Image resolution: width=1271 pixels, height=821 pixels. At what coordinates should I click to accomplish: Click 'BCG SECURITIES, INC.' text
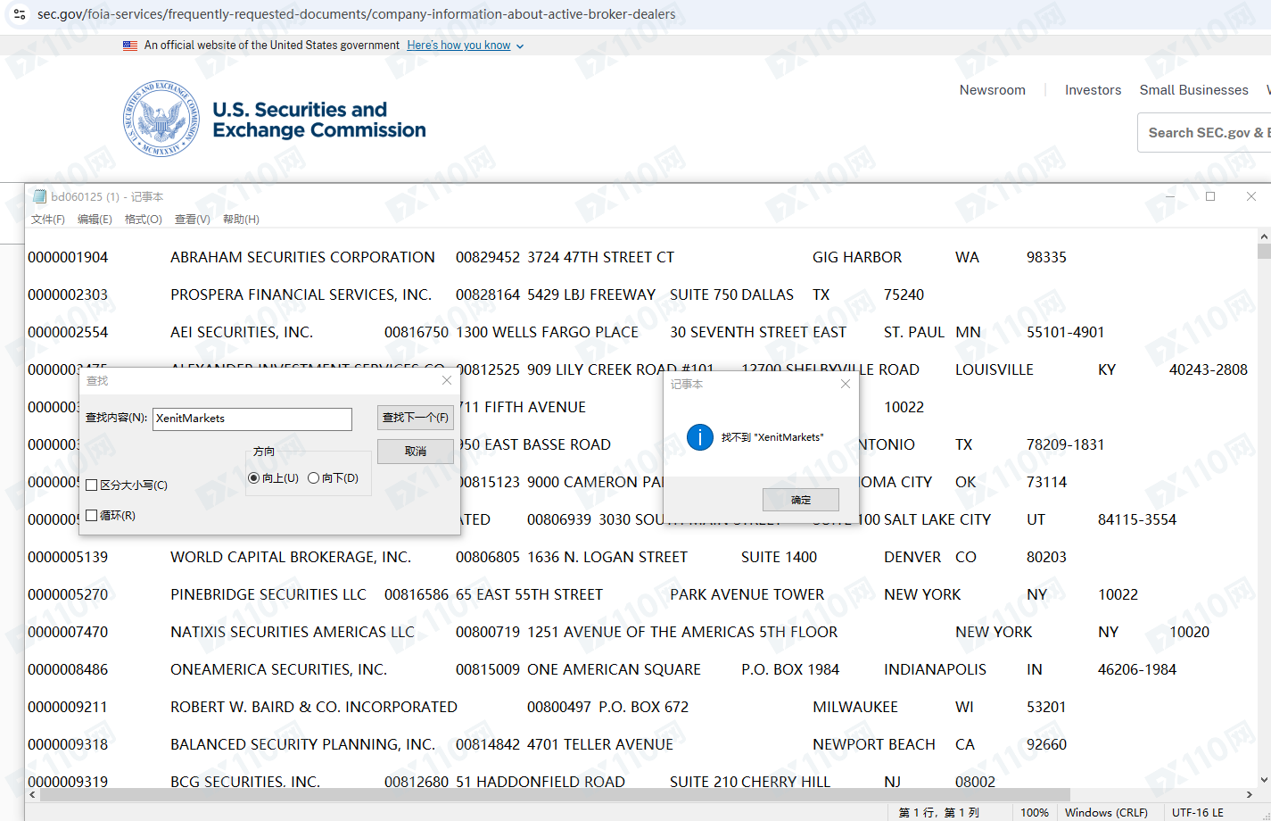tap(245, 781)
